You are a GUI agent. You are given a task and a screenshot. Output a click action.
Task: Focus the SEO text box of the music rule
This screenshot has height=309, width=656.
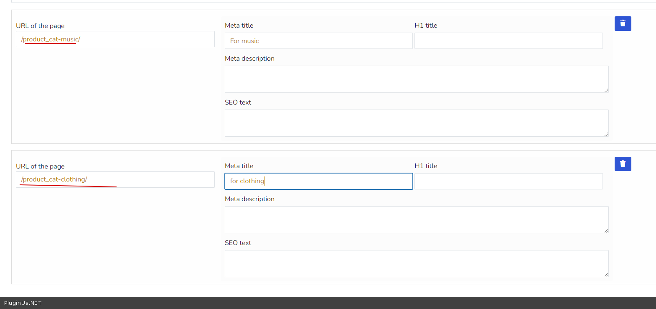(x=416, y=123)
